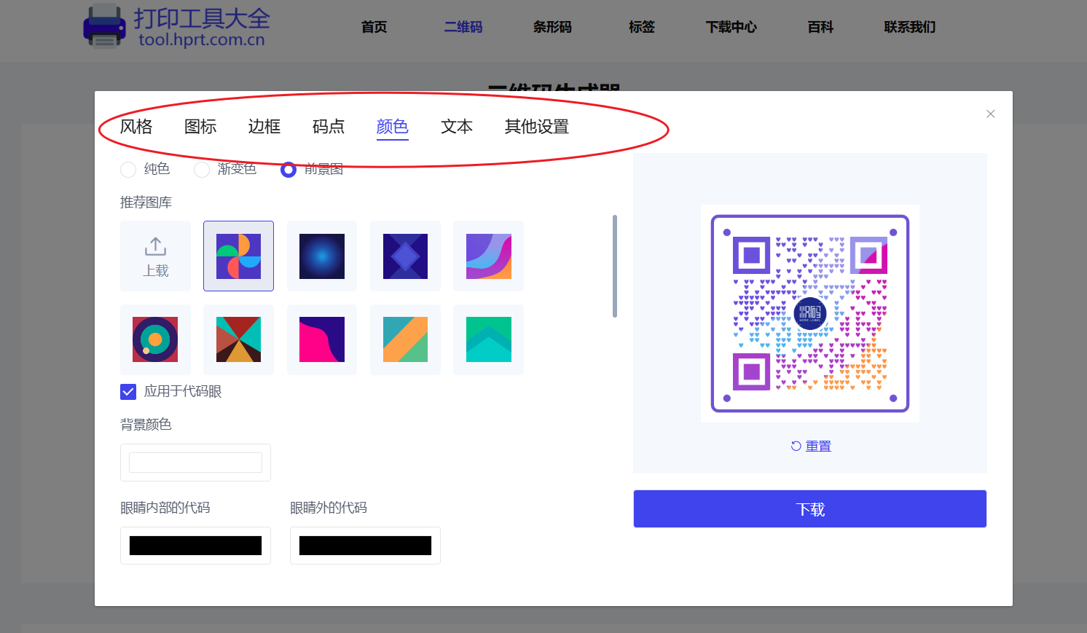Close the QR settings dialog
Screen dimensions: 1087x633
click(x=991, y=114)
